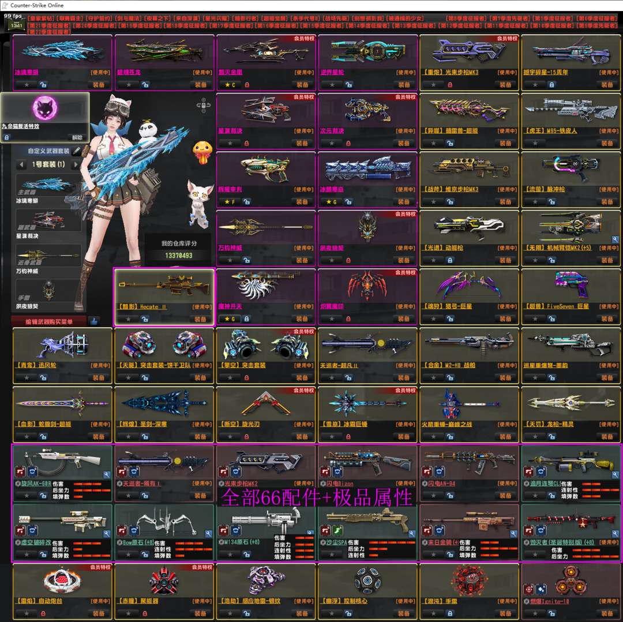Click the mouse rotate-zoom icon above the character

[203, 106]
